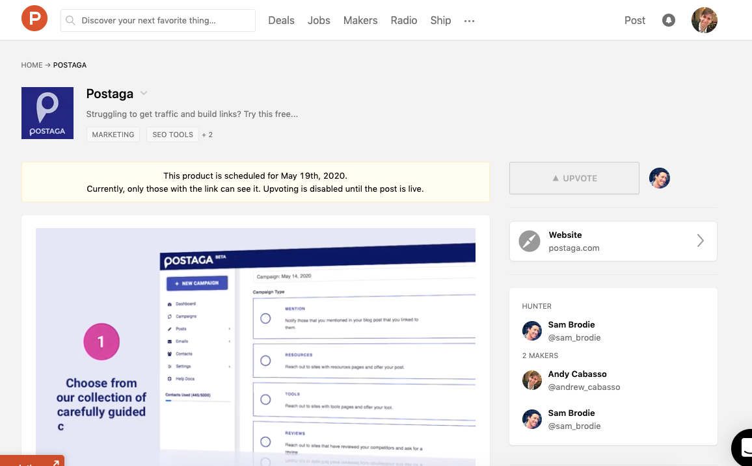Go to Makers section
Image resolution: width=752 pixels, height=466 pixels.
tap(360, 20)
